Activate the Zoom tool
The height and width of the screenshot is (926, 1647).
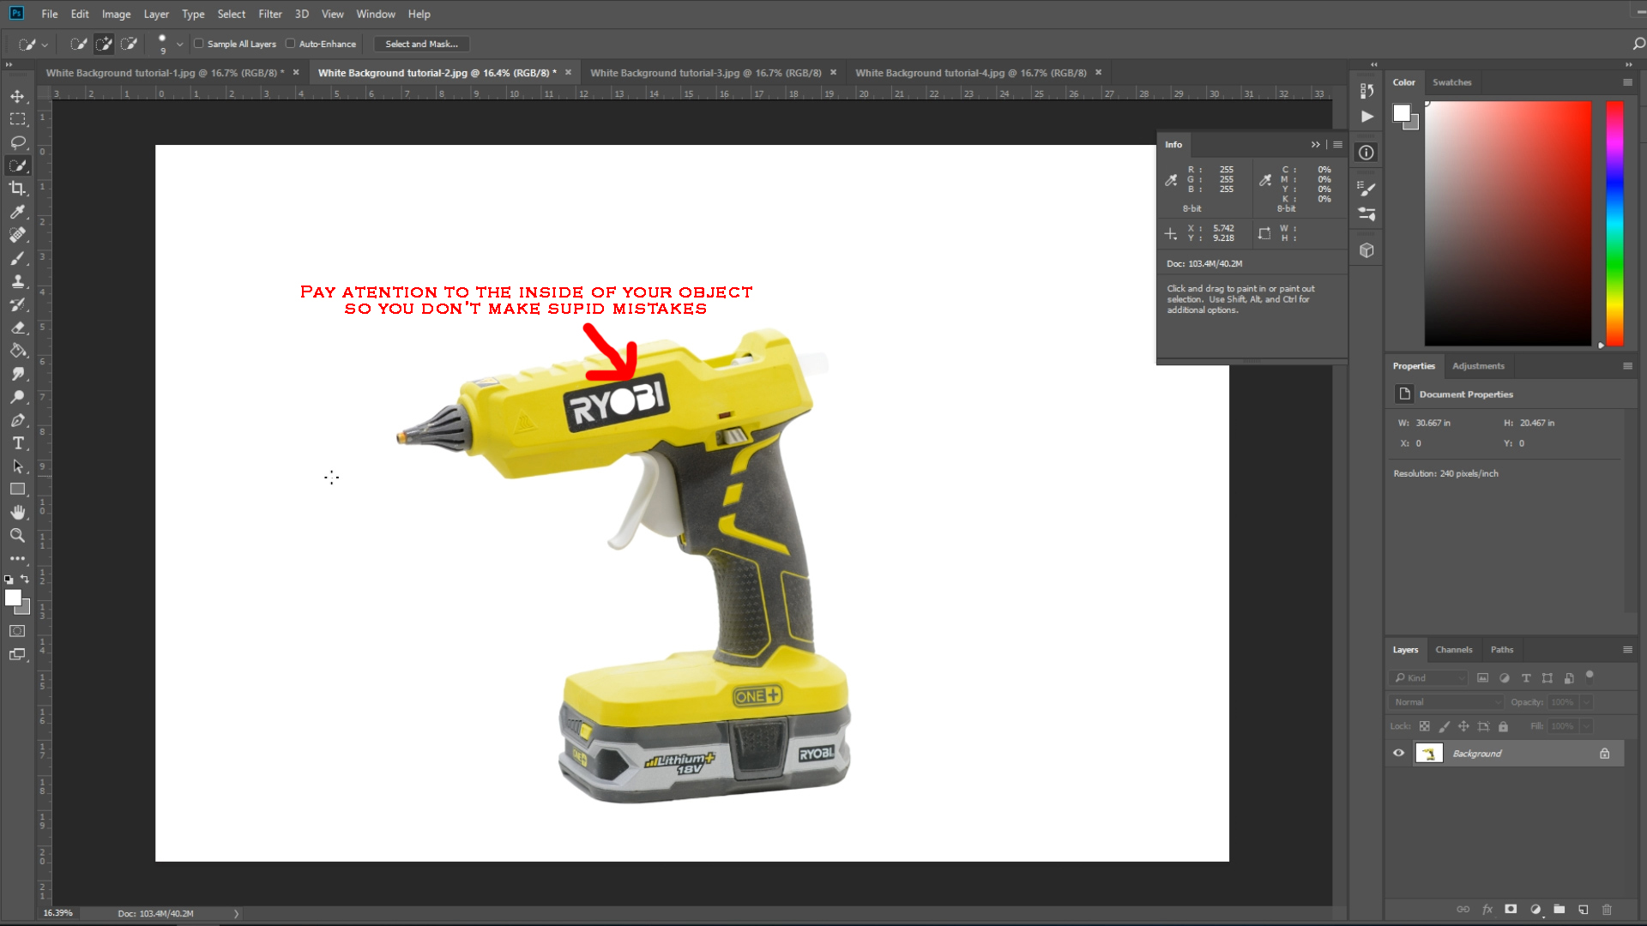point(17,536)
